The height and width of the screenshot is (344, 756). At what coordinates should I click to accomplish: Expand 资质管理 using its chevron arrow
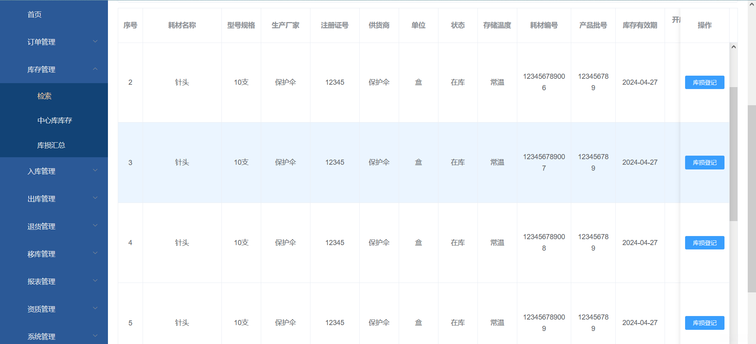coord(95,308)
